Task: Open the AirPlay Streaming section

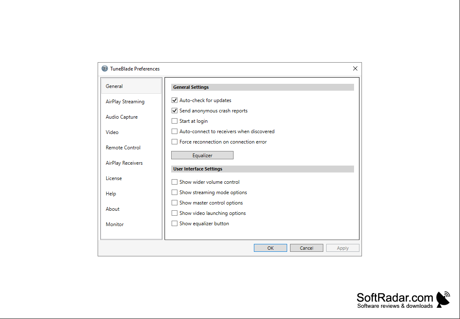Action: (x=131, y=102)
